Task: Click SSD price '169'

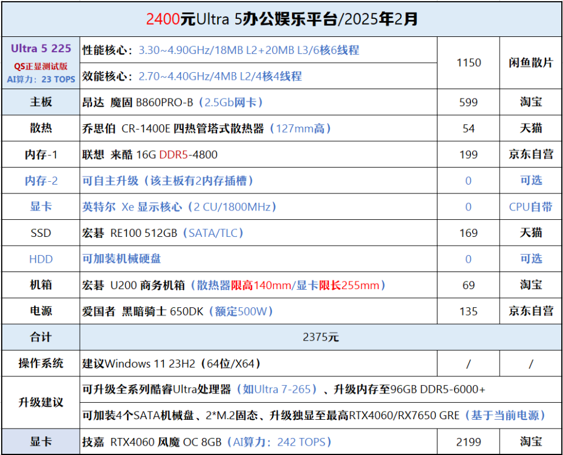Action: pos(469,233)
